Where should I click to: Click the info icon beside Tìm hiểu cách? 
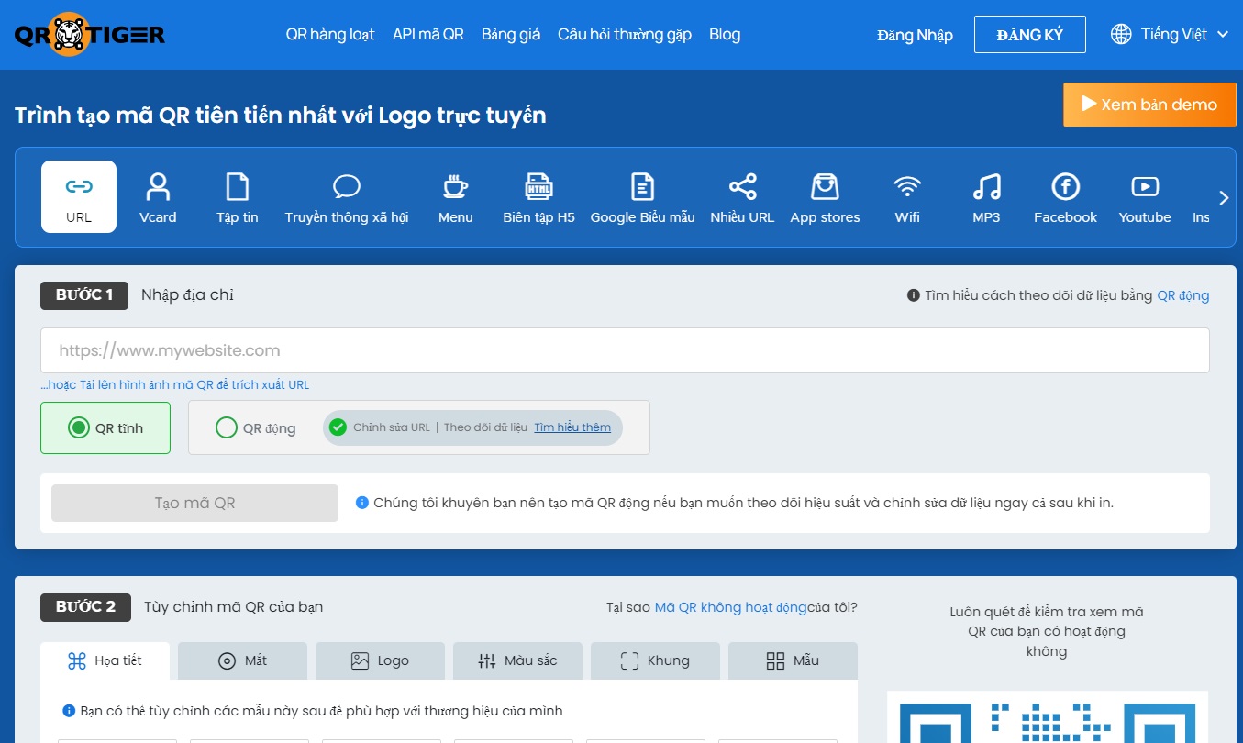(x=913, y=295)
